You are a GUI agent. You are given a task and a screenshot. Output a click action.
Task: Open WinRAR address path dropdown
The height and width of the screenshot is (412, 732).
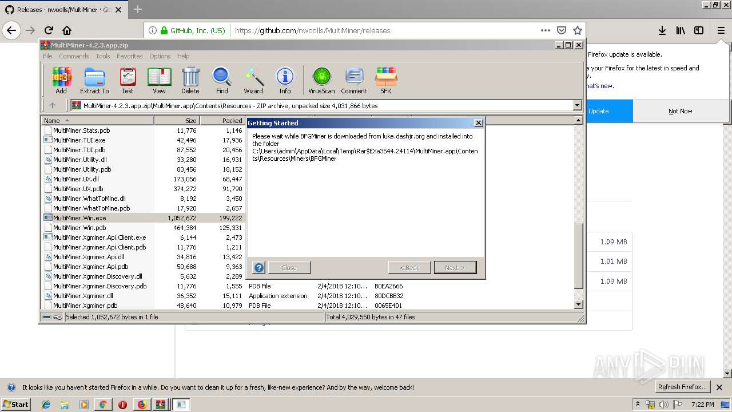[x=577, y=105]
